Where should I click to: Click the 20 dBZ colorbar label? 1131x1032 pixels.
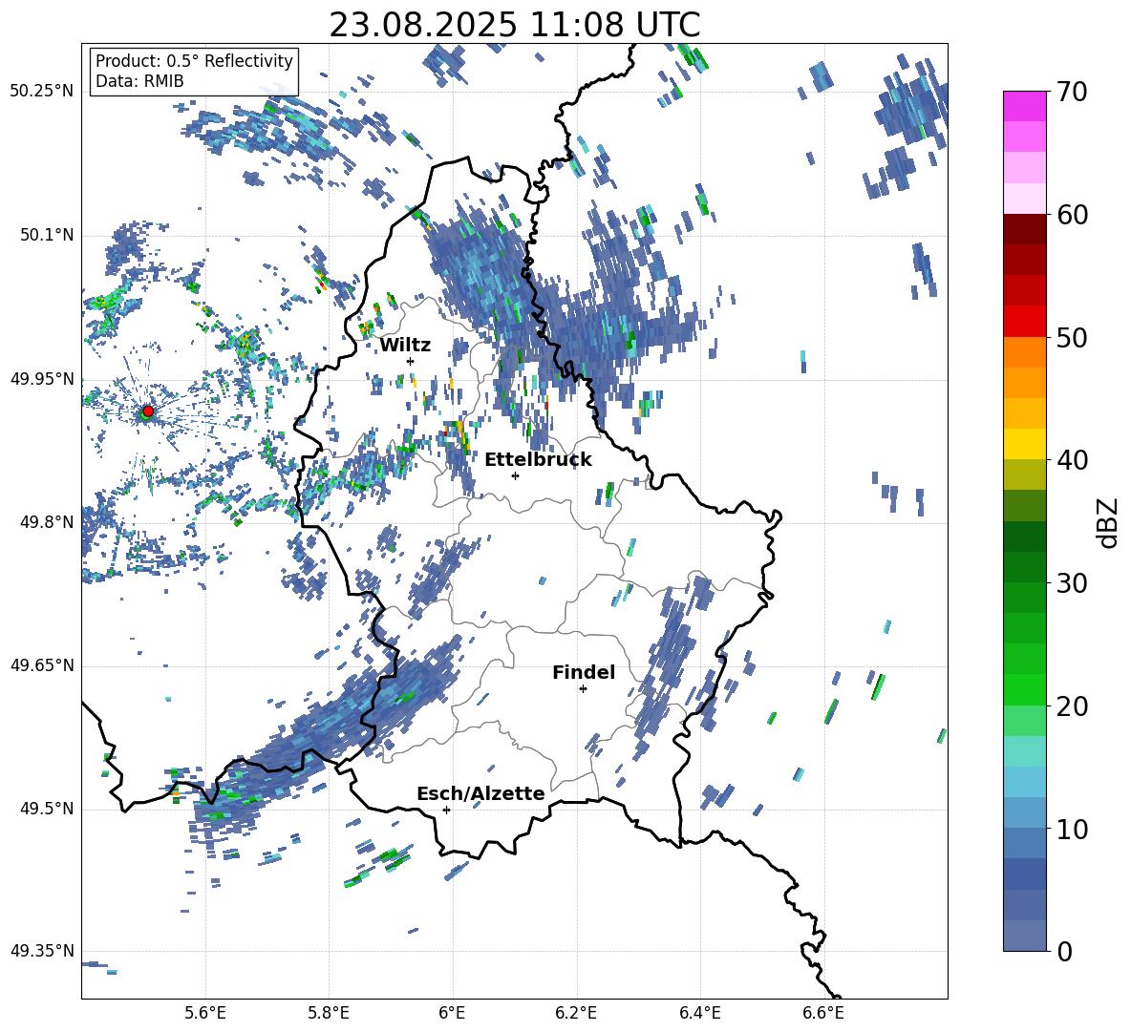1072,706
